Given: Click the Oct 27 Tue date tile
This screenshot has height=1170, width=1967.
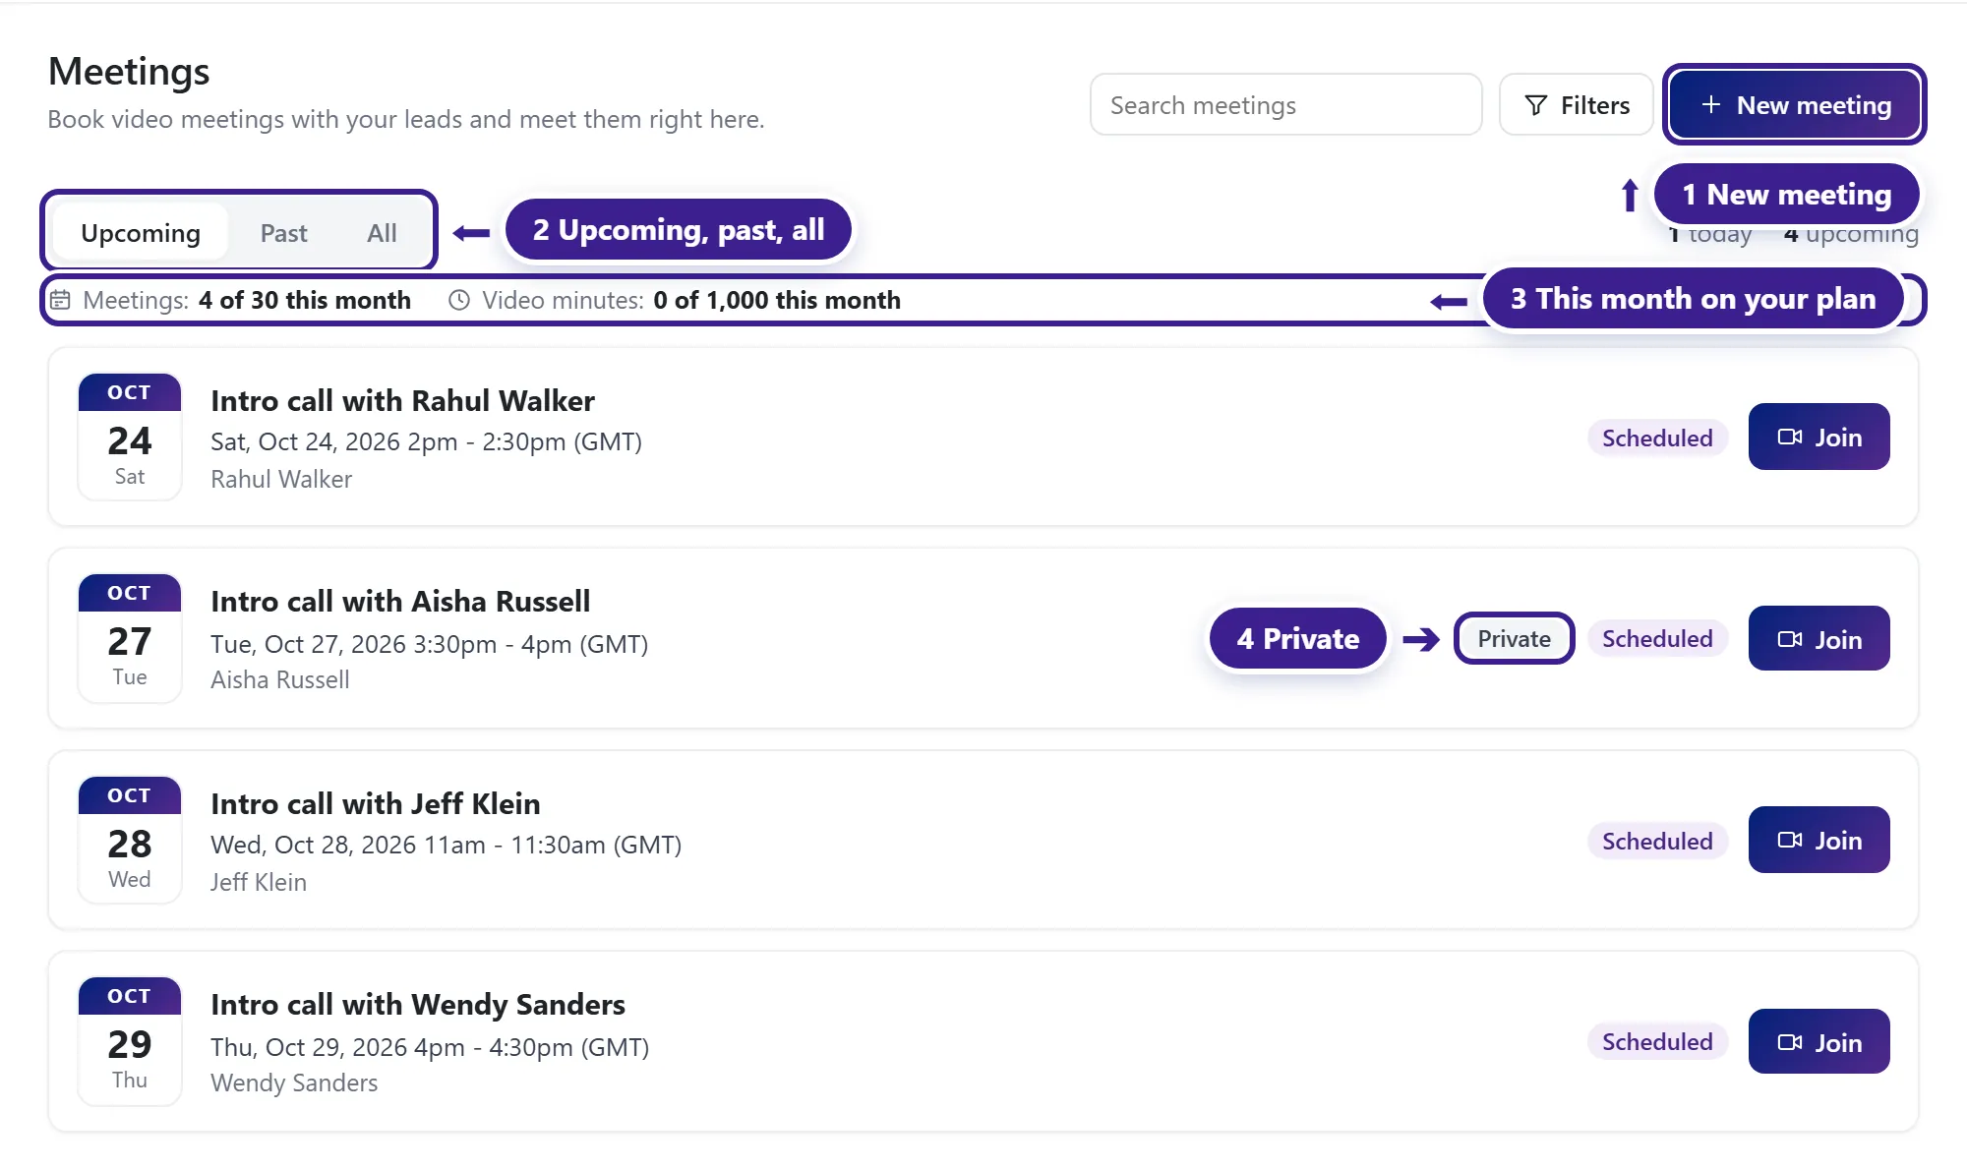Looking at the screenshot, I should (130, 638).
